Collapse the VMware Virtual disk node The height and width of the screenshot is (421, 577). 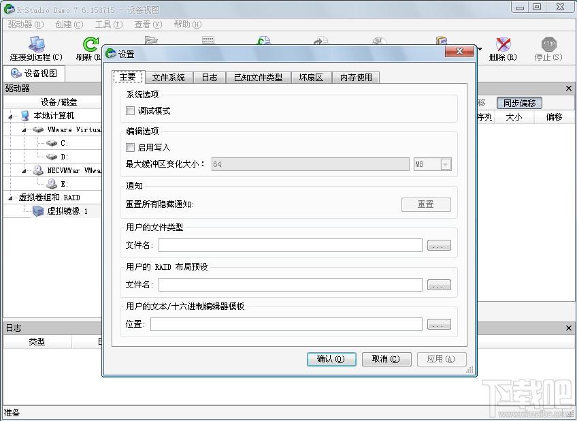(x=24, y=130)
